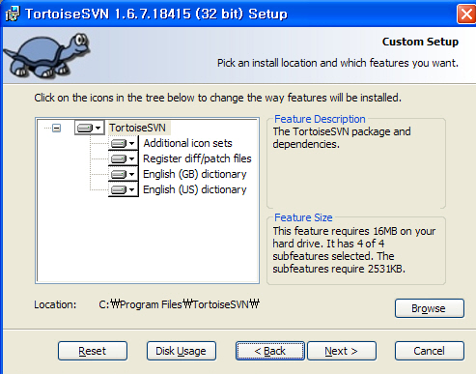476x374 pixels.
Task: Open install dropdown for Additional icon sets
Action: 124,143
